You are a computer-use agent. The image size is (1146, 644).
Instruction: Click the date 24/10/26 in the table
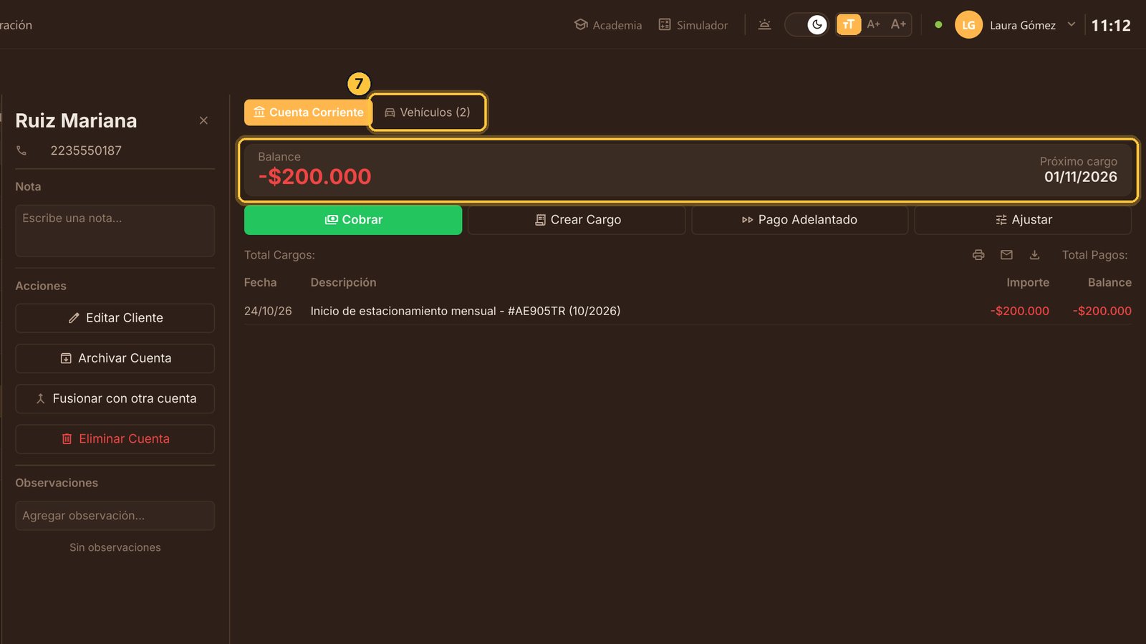coord(268,311)
